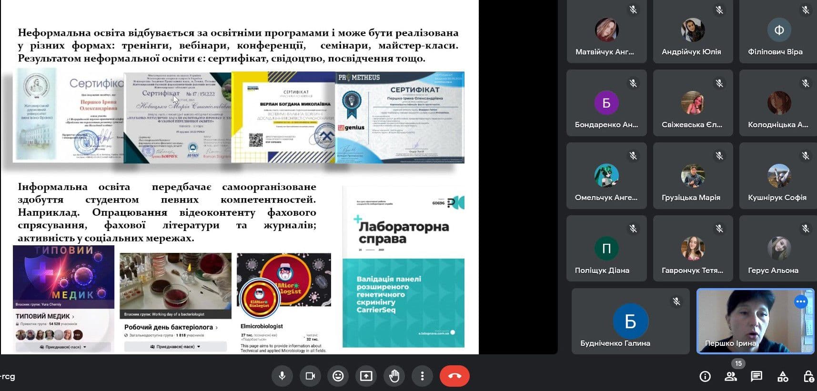Open the chat messages panel
Screen dimensions: 817x391
click(x=756, y=377)
